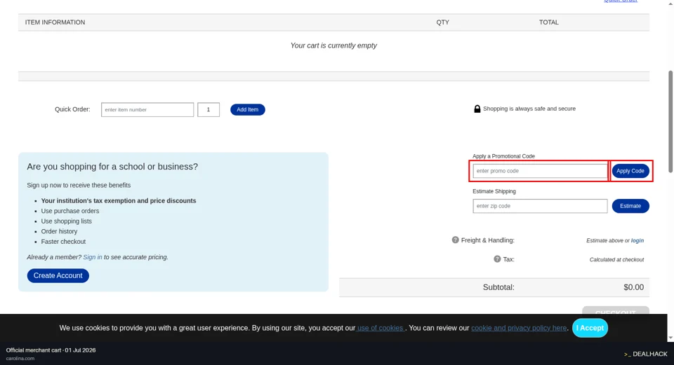Click the enter promo code field
The image size is (674, 365).
(x=540, y=171)
